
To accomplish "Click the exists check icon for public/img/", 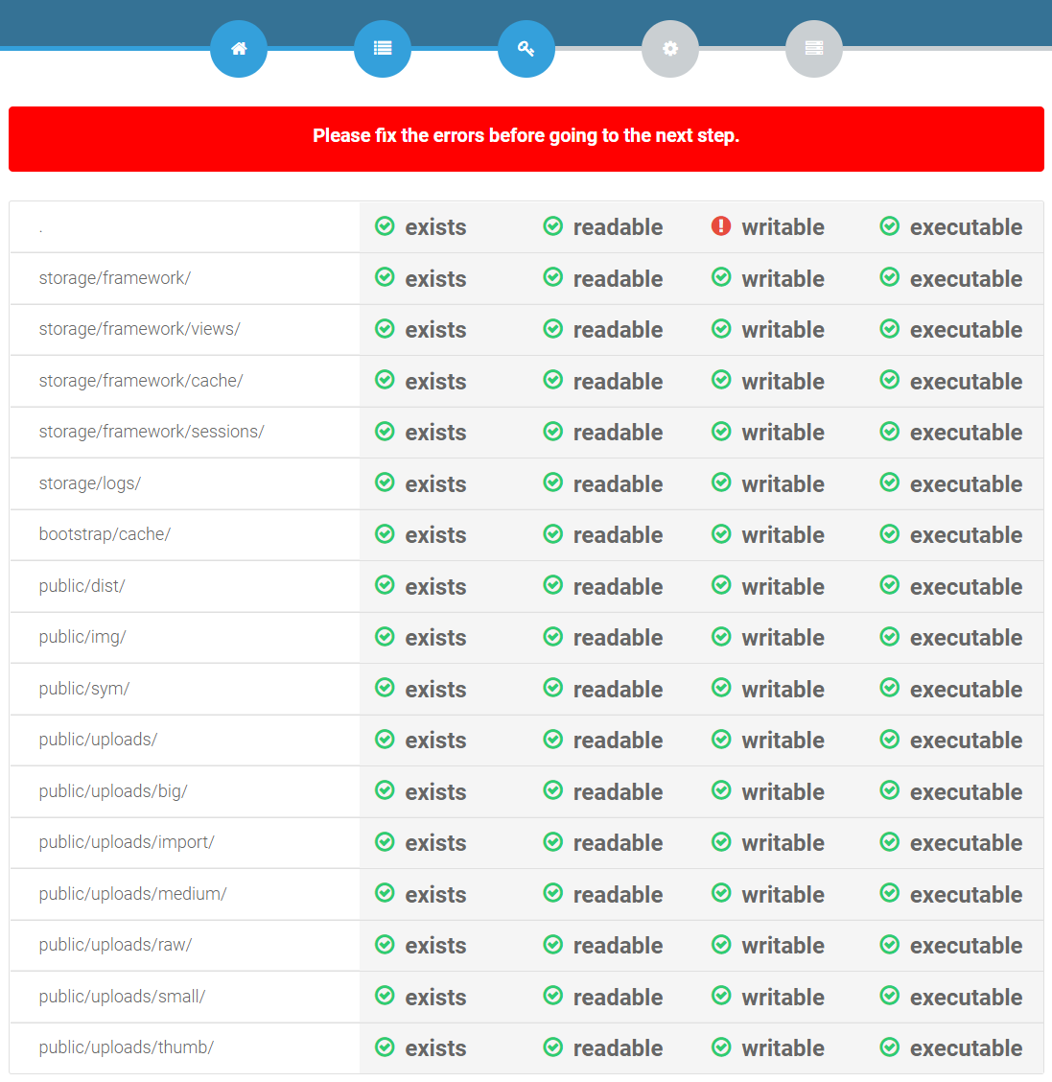I will click(x=385, y=637).
